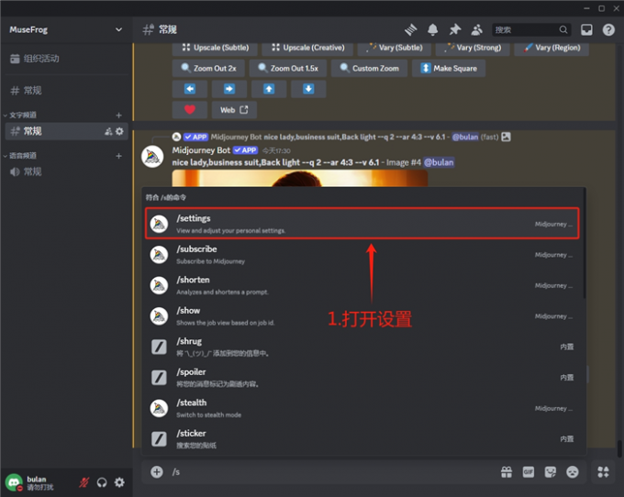This screenshot has width=624, height=497.
Task: Open notification settings bell icon
Action: (432, 30)
